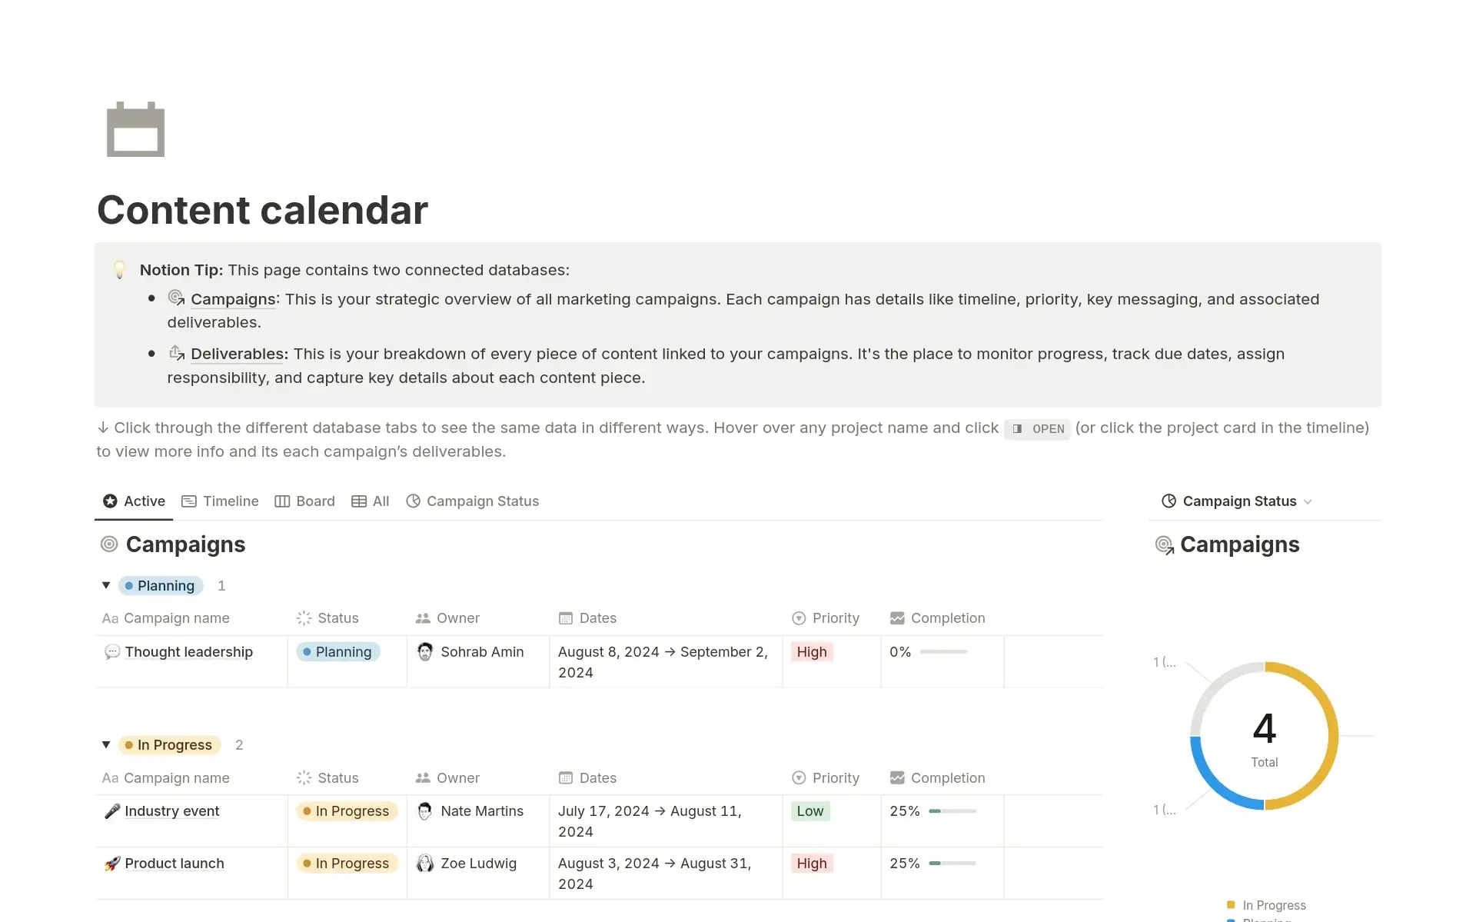Collapse the Planning group
This screenshot has width=1476, height=922.
105,585
